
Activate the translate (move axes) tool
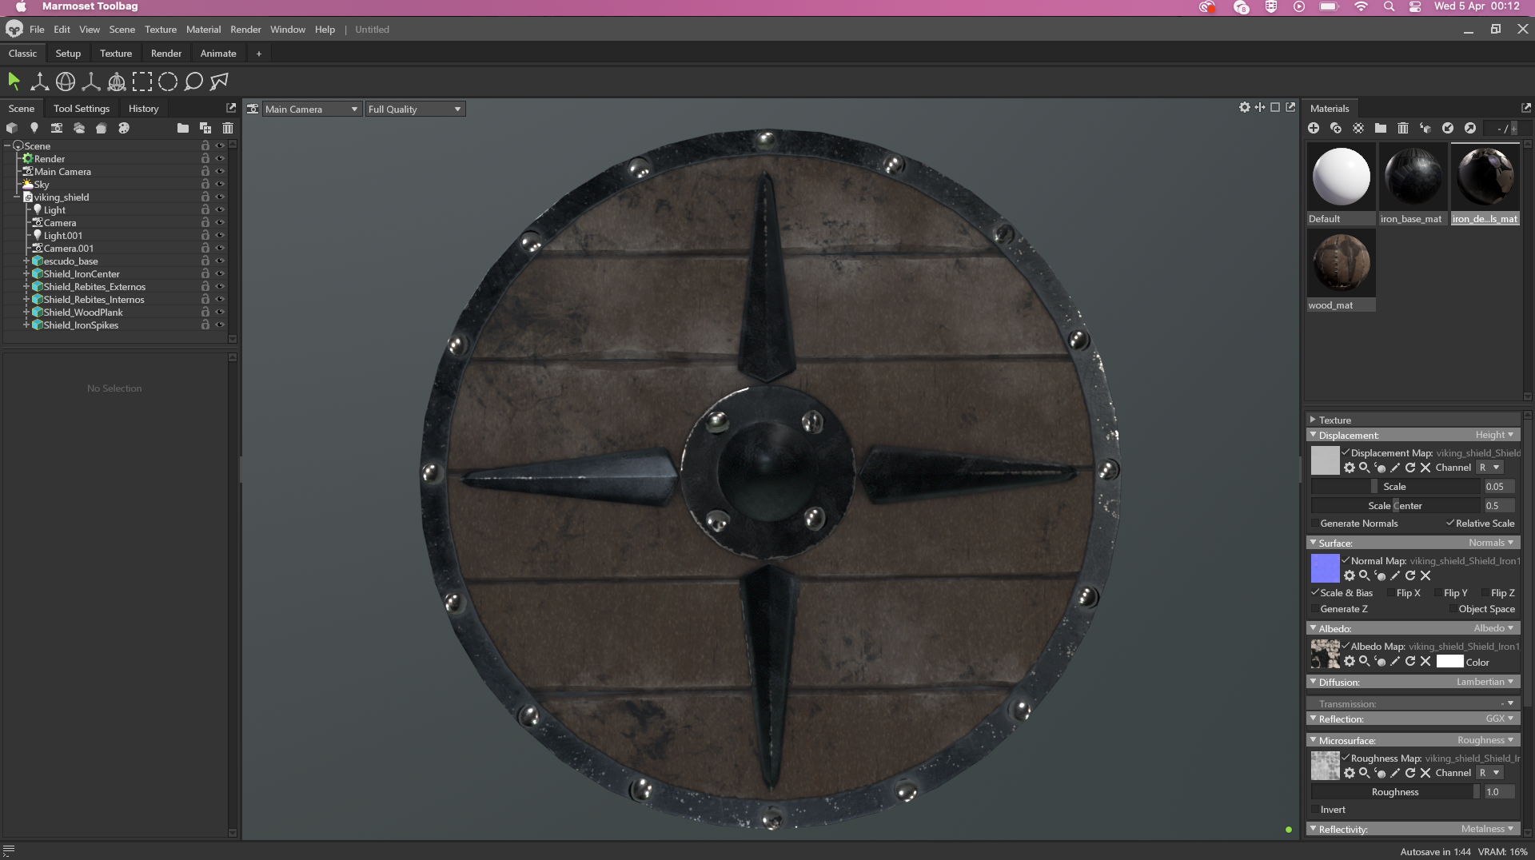click(39, 81)
